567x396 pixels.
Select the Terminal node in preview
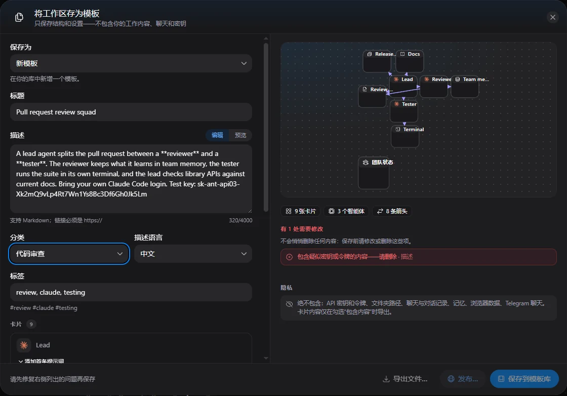click(x=405, y=136)
